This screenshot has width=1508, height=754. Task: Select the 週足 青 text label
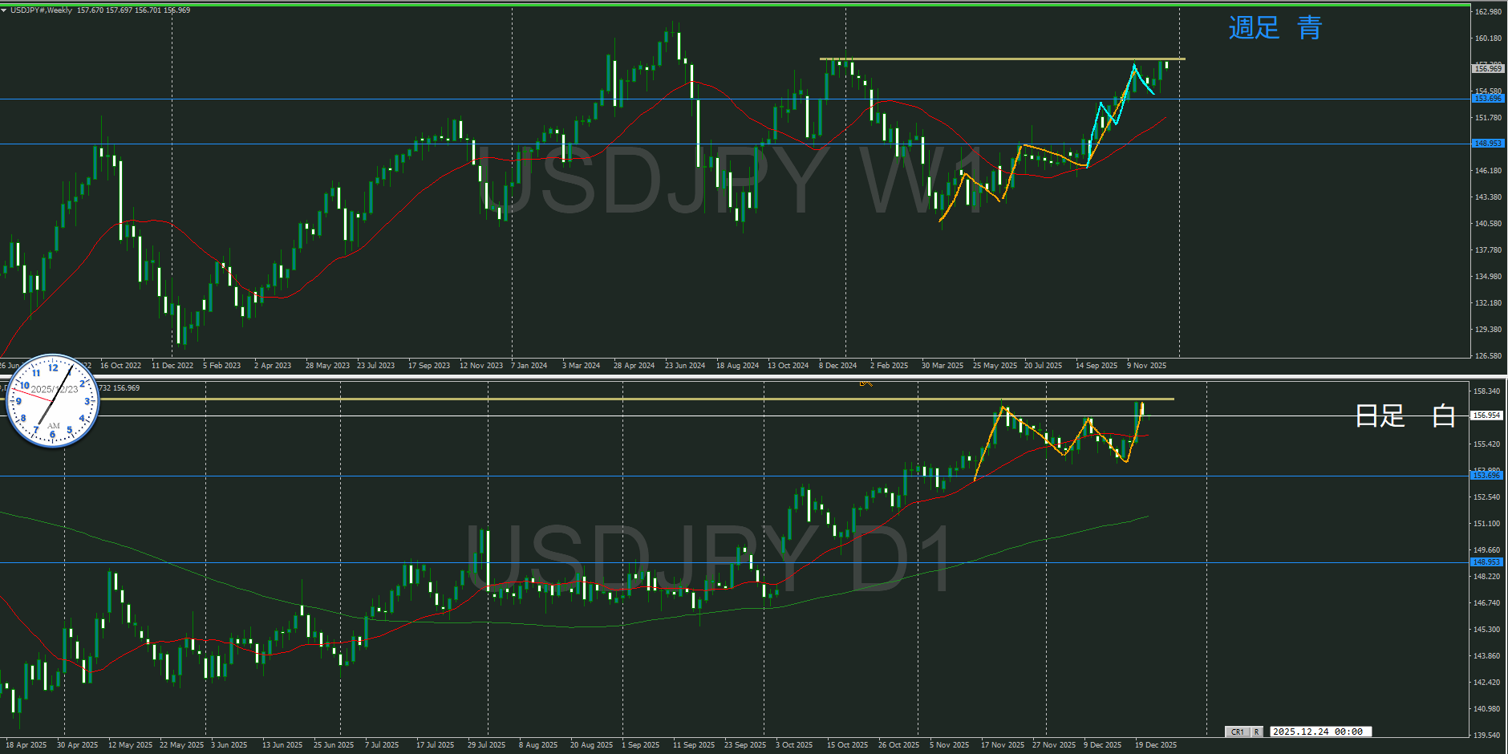tap(1275, 28)
